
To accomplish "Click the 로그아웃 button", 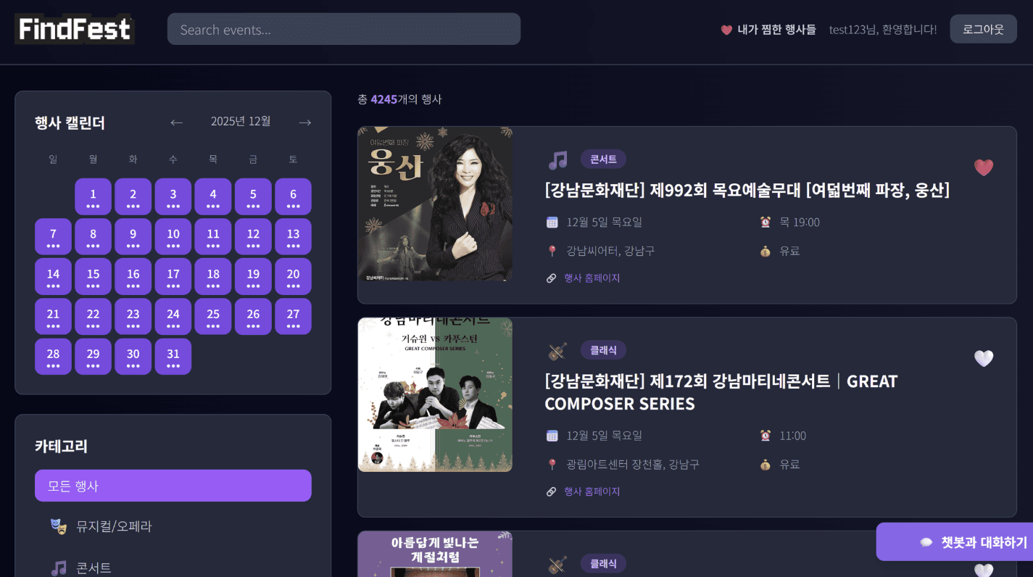I will 983,29.
